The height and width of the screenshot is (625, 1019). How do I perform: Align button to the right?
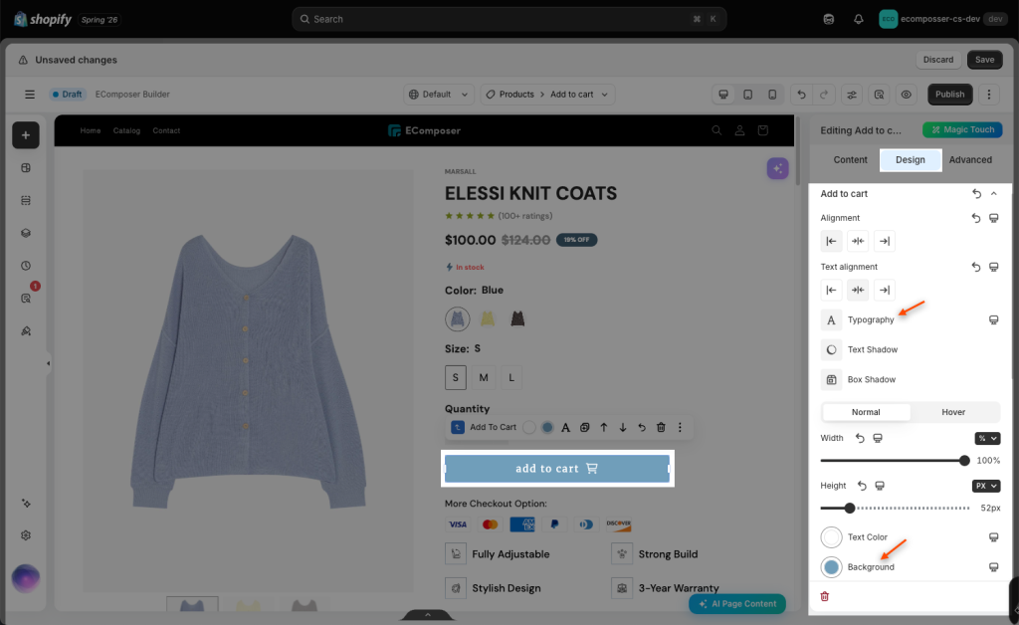click(x=885, y=241)
